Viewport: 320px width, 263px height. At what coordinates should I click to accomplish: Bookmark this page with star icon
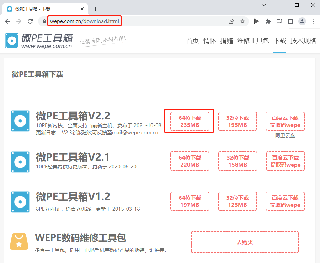pyautogui.click(x=242, y=21)
